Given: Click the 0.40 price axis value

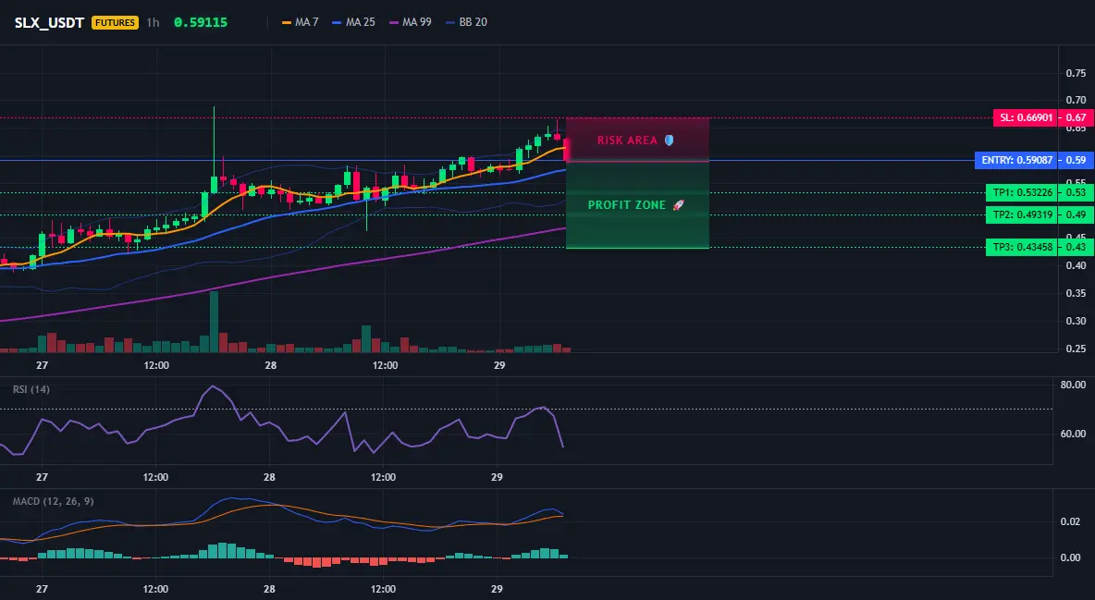Looking at the screenshot, I should click(1077, 265).
